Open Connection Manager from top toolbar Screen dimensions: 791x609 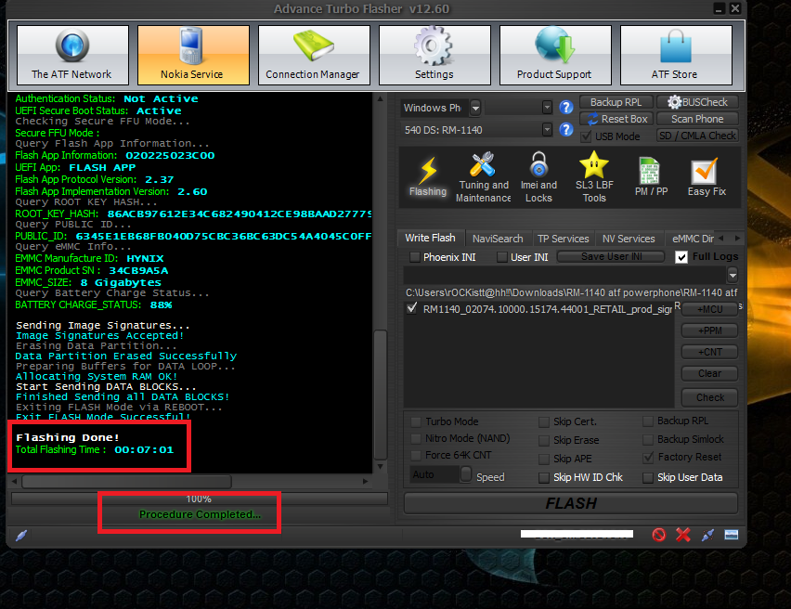[x=313, y=55]
